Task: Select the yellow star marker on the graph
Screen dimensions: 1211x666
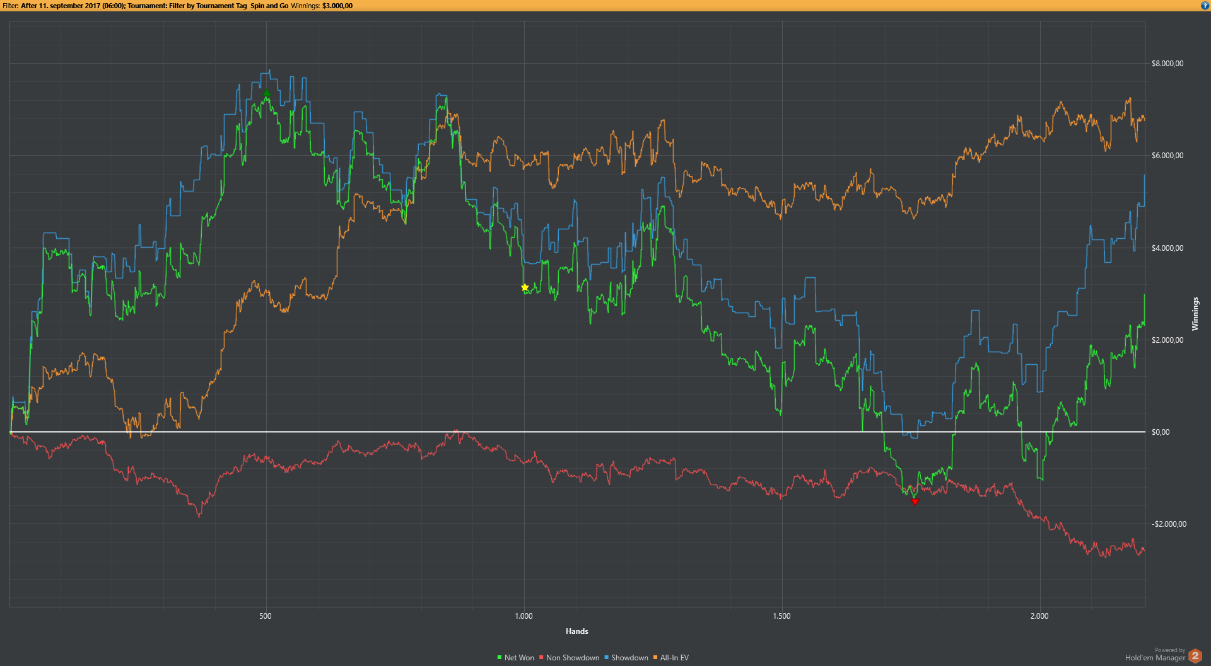Action: 525,287
